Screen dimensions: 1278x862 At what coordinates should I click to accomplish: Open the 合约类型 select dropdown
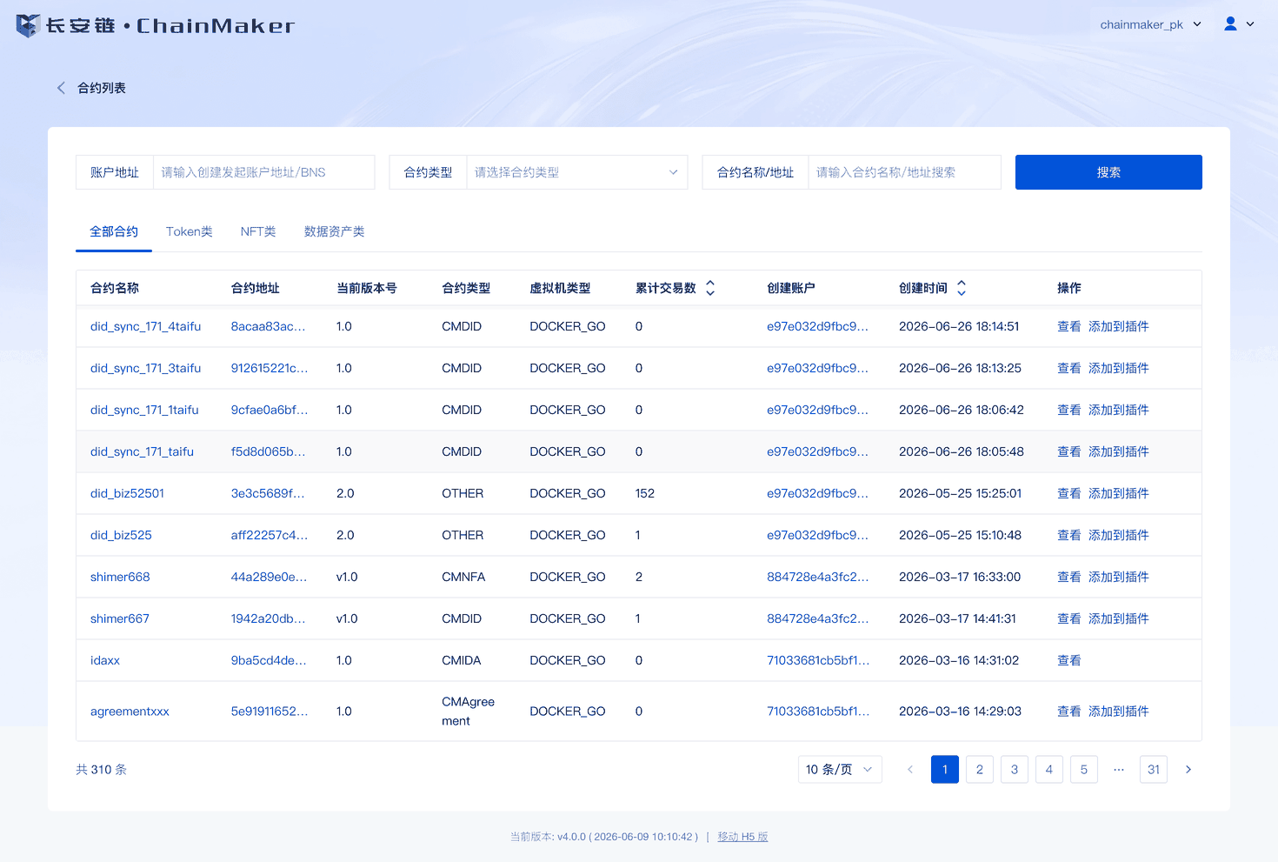(x=576, y=172)
